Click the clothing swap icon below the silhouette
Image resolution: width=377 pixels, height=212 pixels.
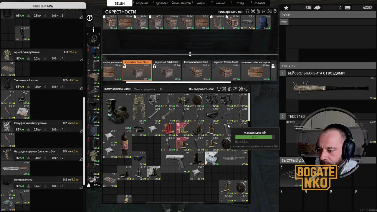[x=93, y=39]
